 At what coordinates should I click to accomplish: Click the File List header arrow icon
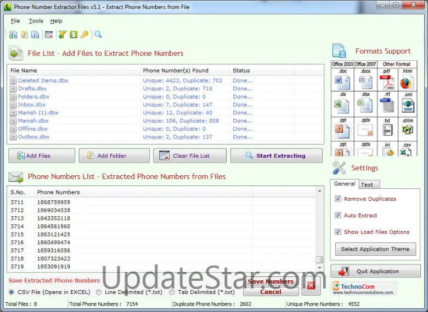tap(15, 53)
